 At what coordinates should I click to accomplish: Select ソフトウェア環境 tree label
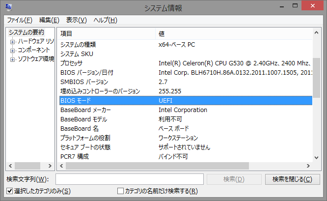36,59
